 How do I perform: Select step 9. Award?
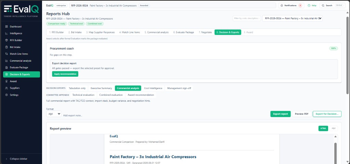(x=248, y=32)
